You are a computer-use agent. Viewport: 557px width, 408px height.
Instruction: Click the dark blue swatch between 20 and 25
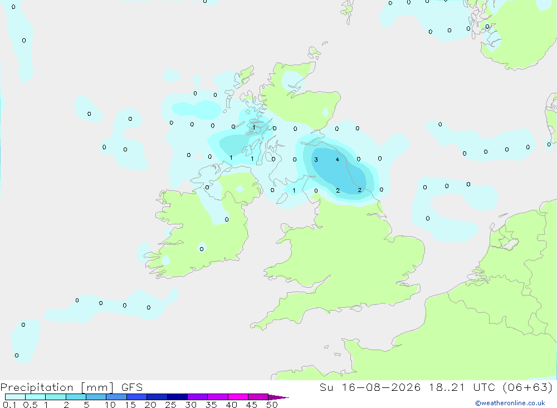coord(157,397)
